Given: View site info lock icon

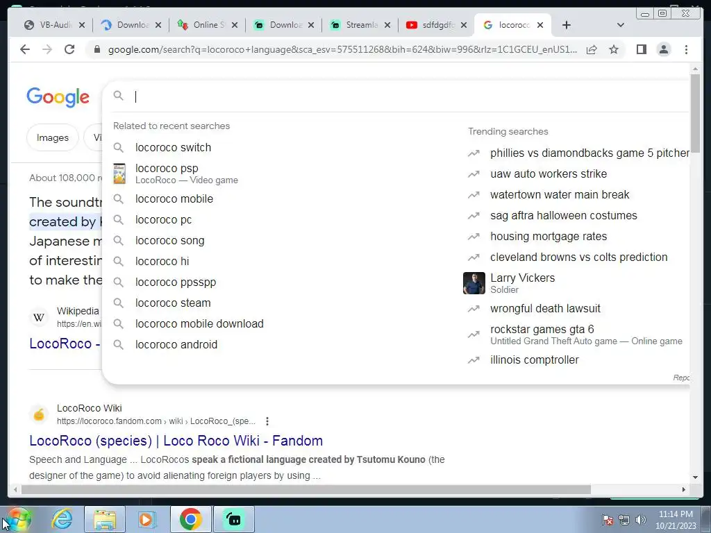Looking at the screenshot, I should [97, 49].
